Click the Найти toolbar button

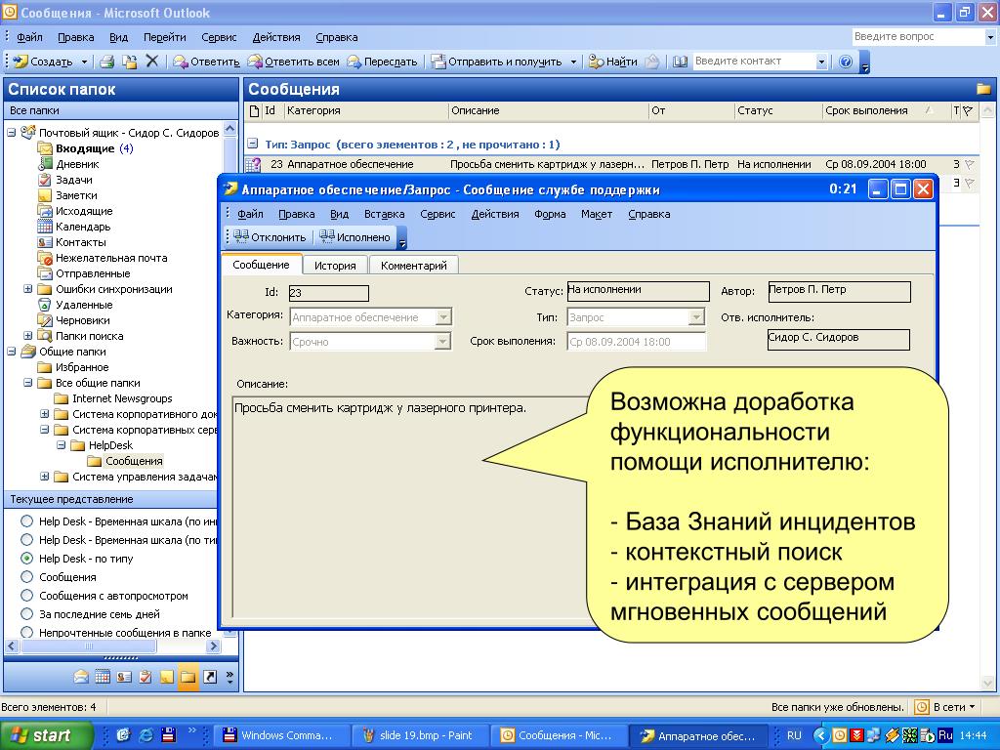(x=613, y=62)
